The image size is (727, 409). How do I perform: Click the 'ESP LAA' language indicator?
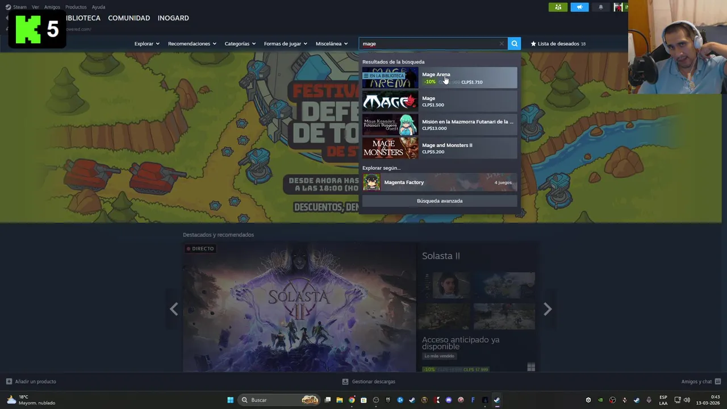coord(663,400)
